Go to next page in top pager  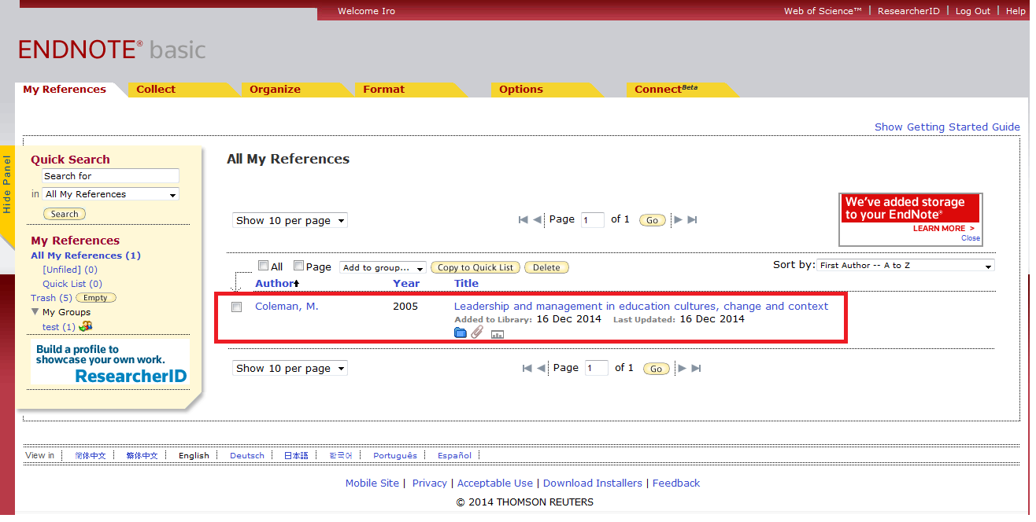[678, 220]
